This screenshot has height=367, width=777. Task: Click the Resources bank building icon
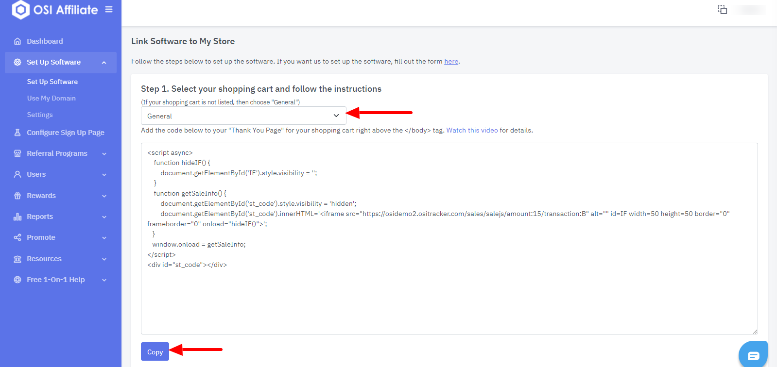pos(17,259)
